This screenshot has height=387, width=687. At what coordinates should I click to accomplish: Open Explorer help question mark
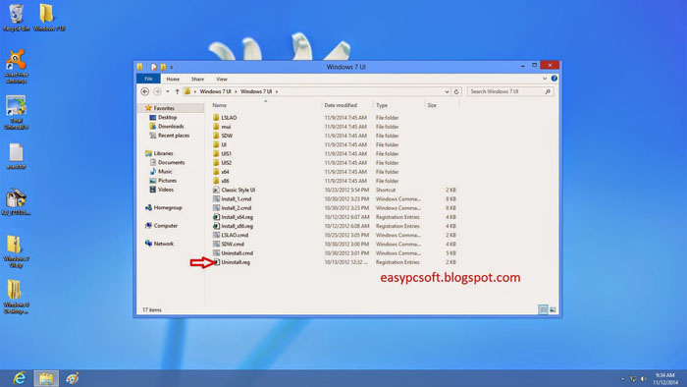click(x=555, y=79)
